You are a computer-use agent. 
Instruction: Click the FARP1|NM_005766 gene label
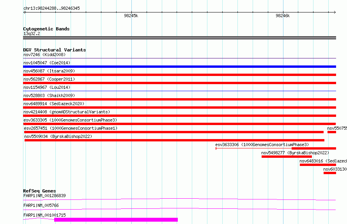click(x=41, y=205)
